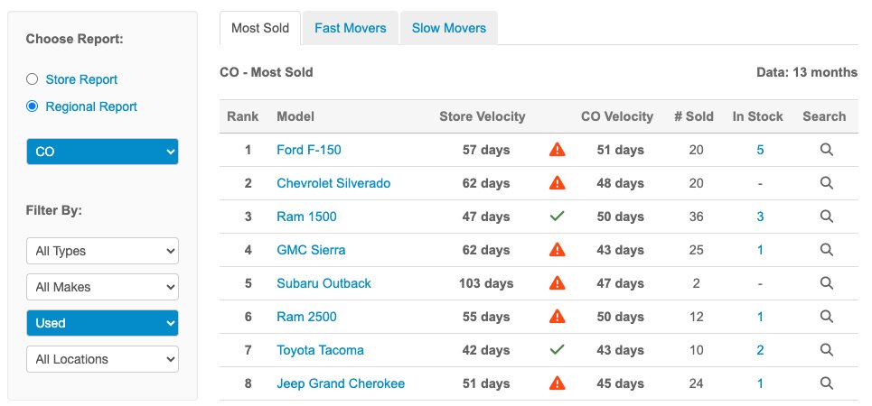Image resolution: width=872 pixels, height=406 pixels.
Task: Click the In Stock column header
Action: coord(757,116)
